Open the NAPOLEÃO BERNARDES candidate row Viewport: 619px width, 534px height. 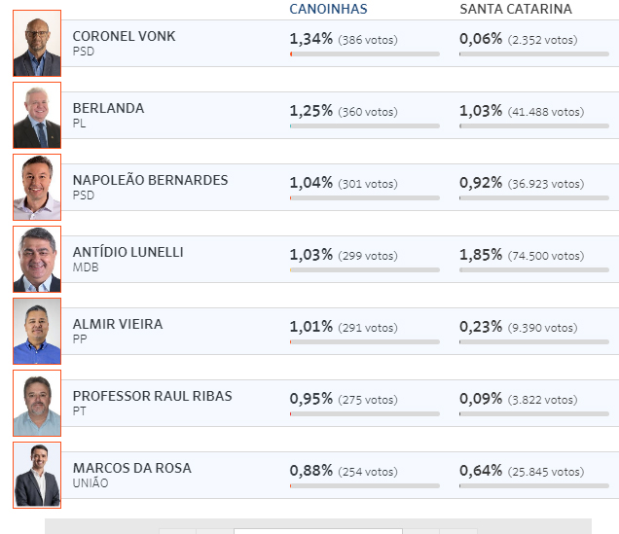pyautogui.click(x=341, y=188)
